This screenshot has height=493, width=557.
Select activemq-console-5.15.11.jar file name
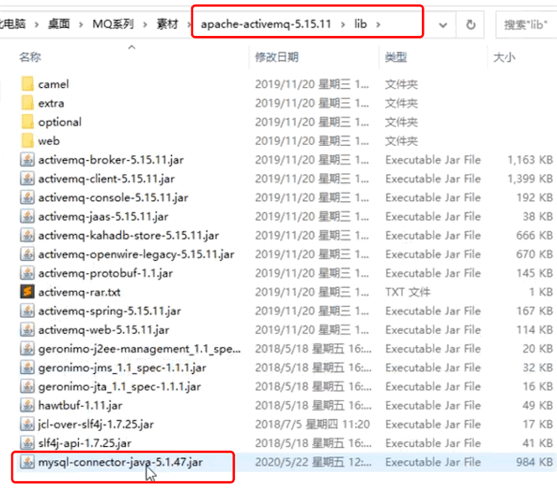[113, 198]
